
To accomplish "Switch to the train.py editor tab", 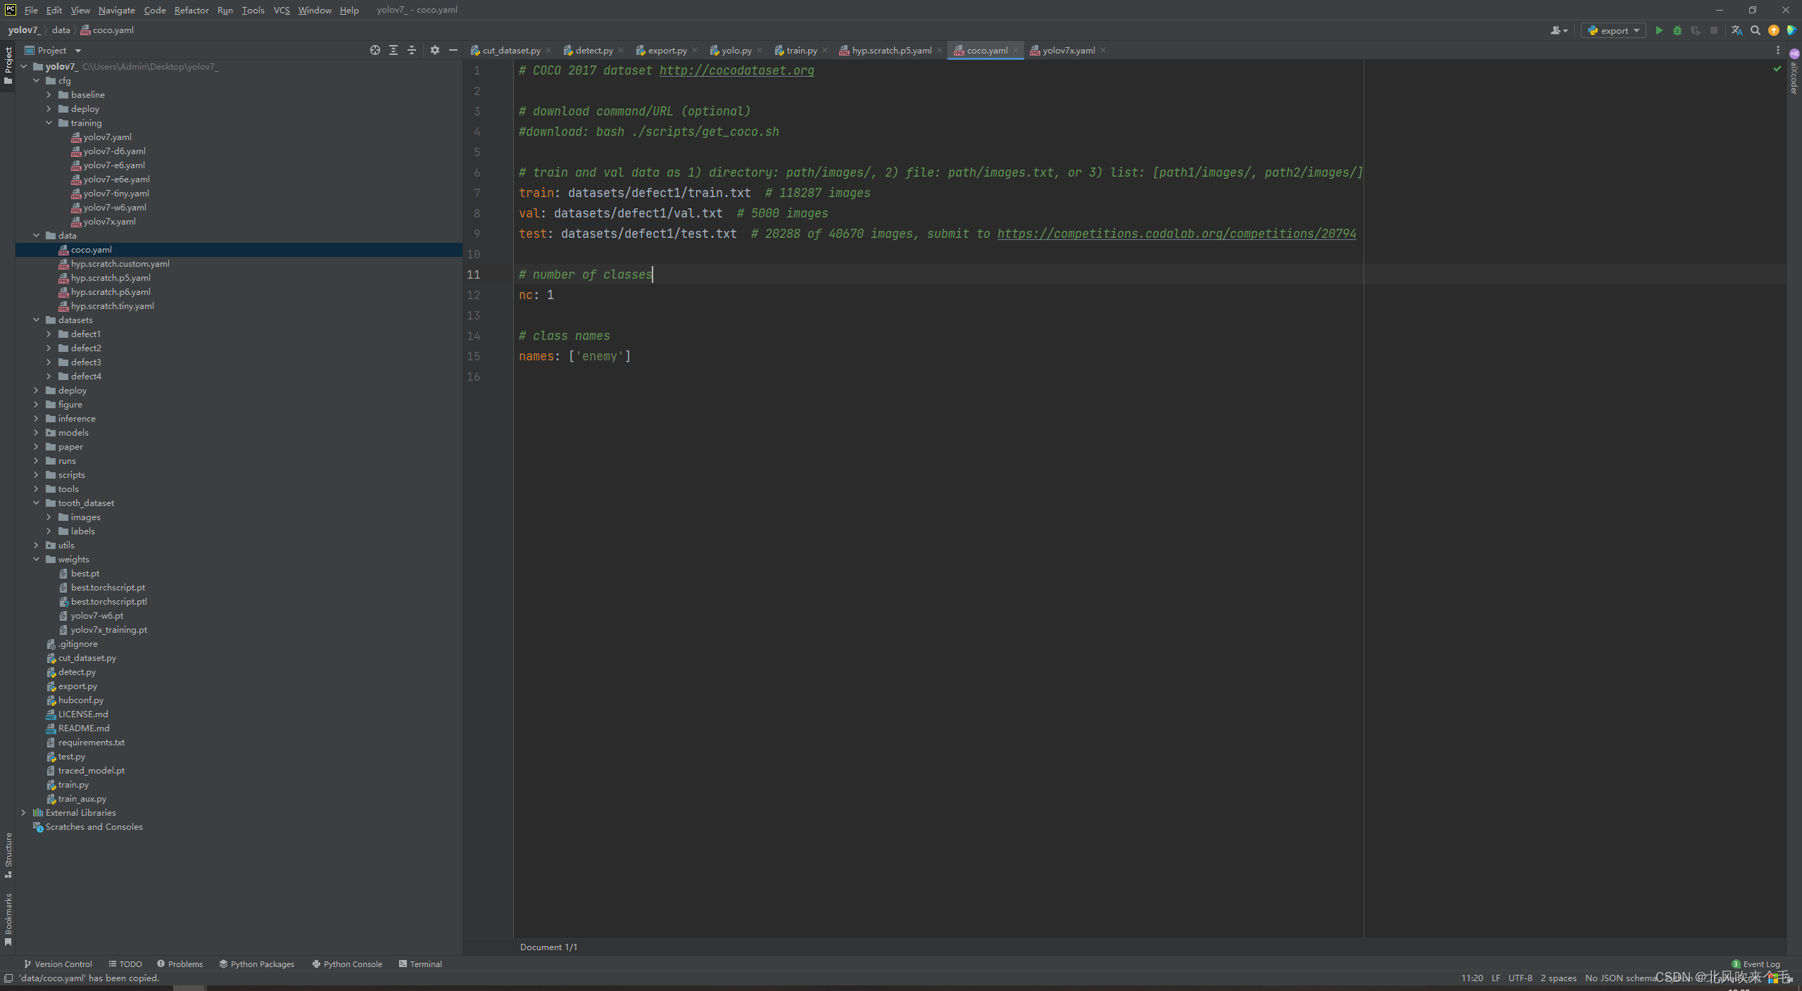I will coord(801,50).
